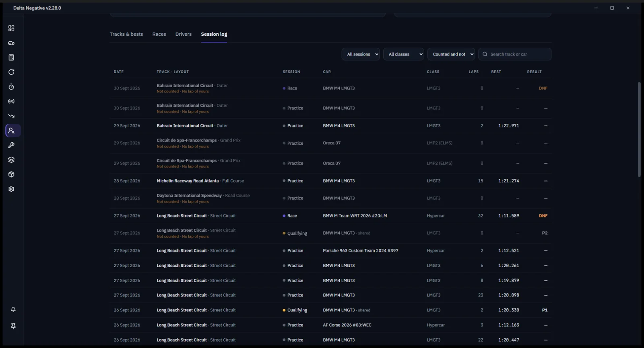Sort by the RESULT column header
Image resolution: width=644 pixels, height=348 pixels.
pos(535,72)
